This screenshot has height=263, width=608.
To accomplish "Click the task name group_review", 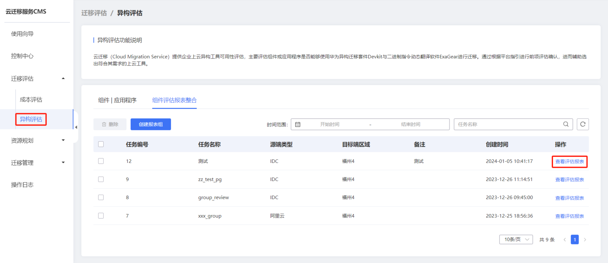I will pyautogui.click(x=213, y=197).
